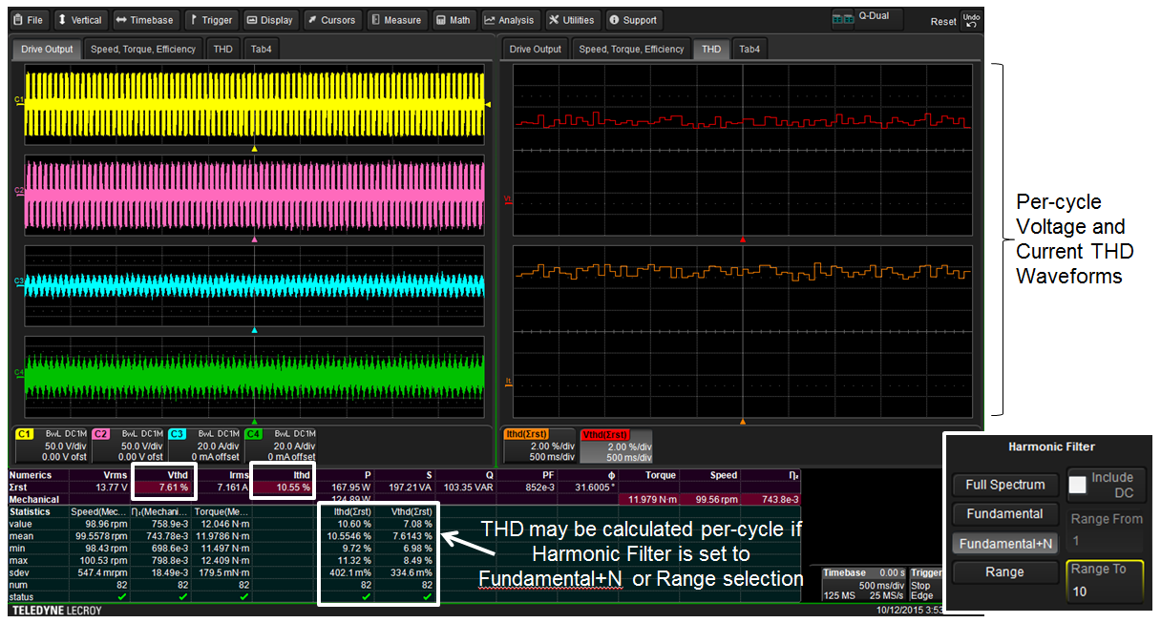Expand the Measure menu
The image size is (1161, 623).
pyautogui.click(x=396, y=20)
